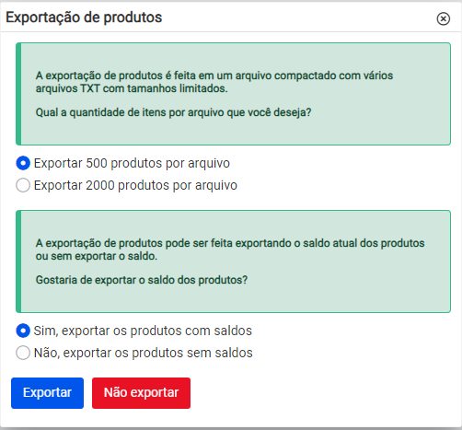Viewport: 462px width, 430px height.
Task: Choose the Não, exportar sem saldos radio button
Action: [23, 353]
